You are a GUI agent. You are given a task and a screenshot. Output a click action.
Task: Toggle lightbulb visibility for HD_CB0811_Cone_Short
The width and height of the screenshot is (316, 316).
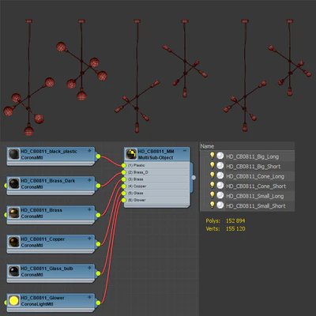[213, 186]
